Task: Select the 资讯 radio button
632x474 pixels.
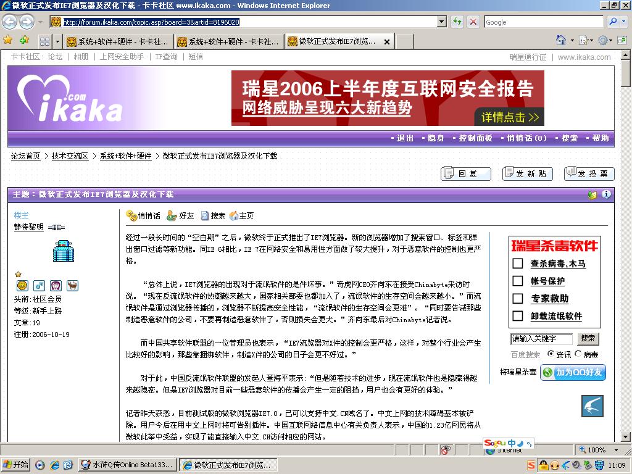Action: (x=551, y=354)
